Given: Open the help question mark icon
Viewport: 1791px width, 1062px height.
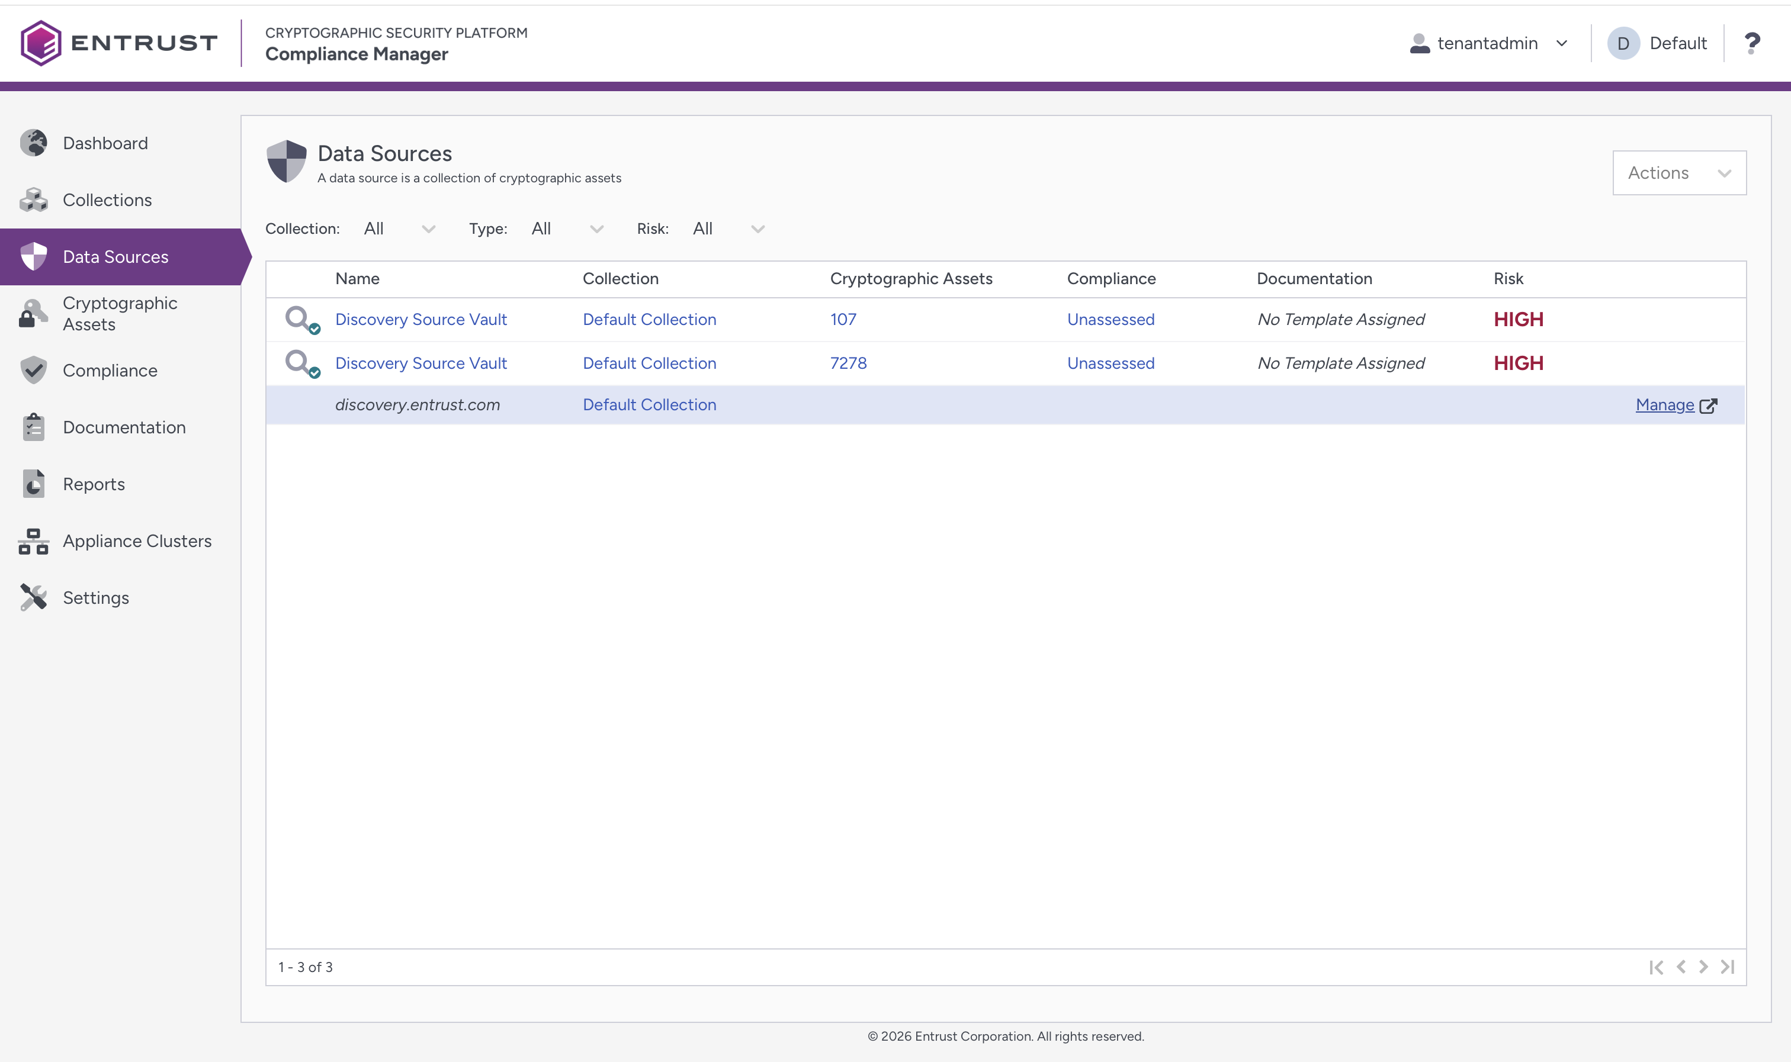Looking at the screenshot, I should (1751, 43).
